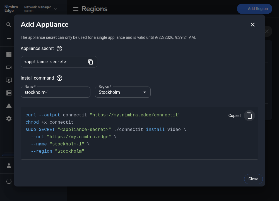Show help for Install command
The width and height of the screenshot is (279, 201).
coord(59,78)
